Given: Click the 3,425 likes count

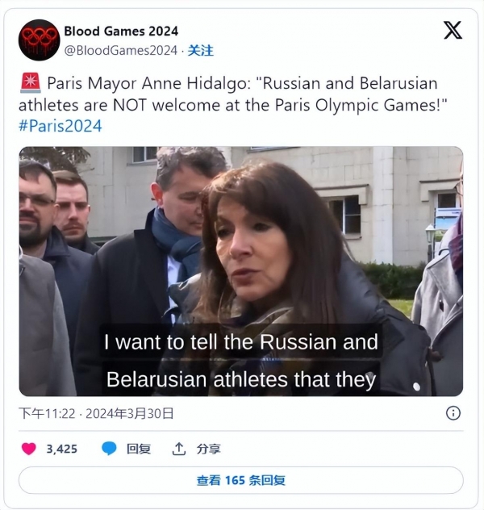Looking at the screenshot, I should 62,449.
